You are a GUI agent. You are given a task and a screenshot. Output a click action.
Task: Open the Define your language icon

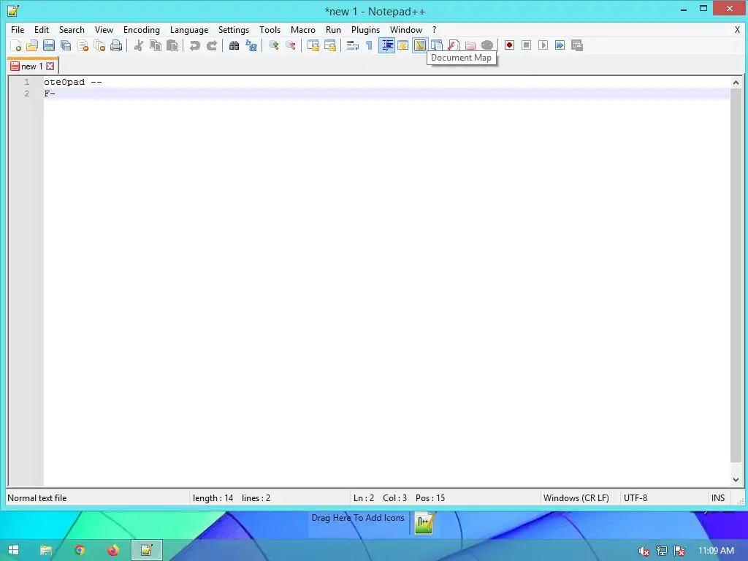(403, 45)
